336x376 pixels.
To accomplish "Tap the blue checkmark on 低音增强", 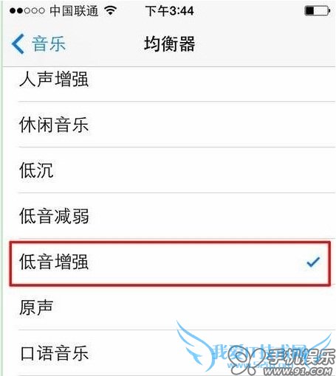I will coord(313,262).
